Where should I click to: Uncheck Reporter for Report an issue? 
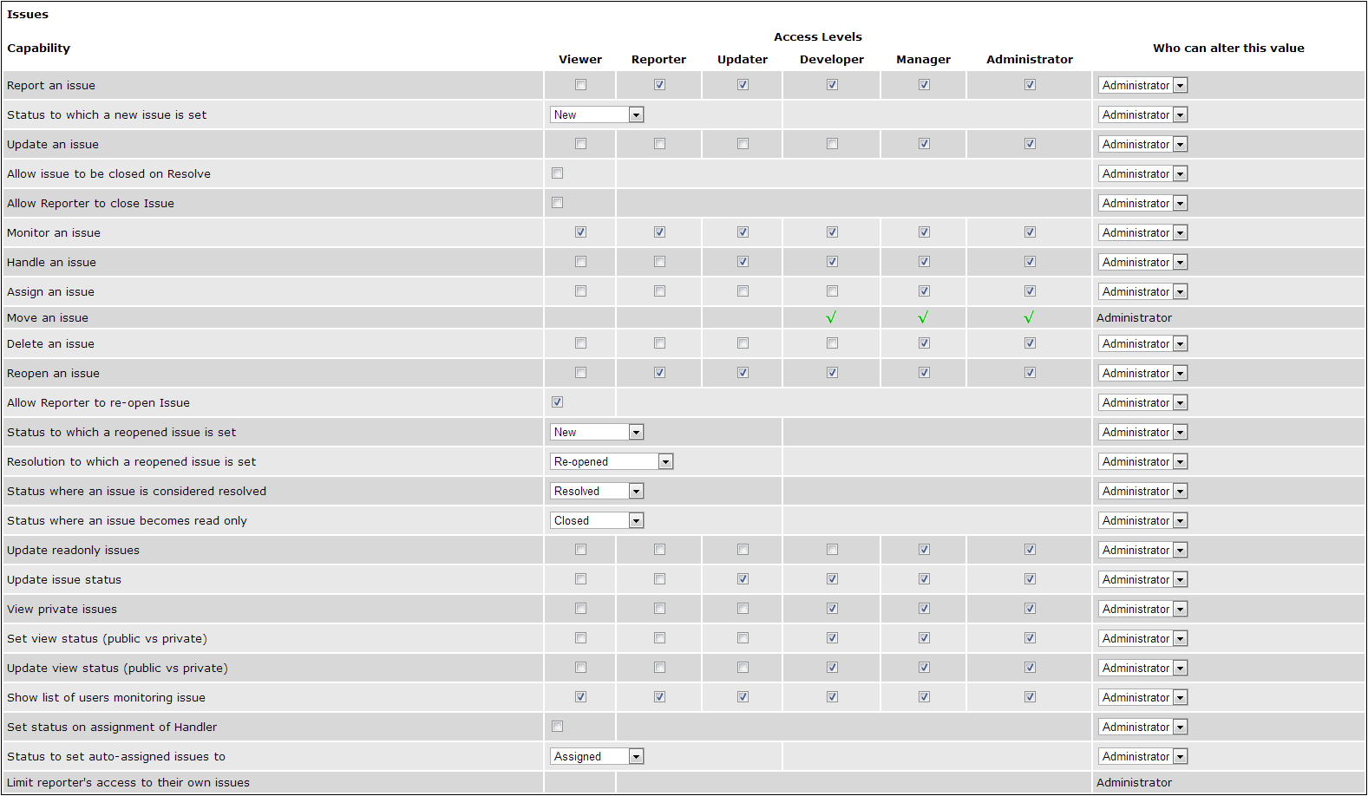point(659,85)
